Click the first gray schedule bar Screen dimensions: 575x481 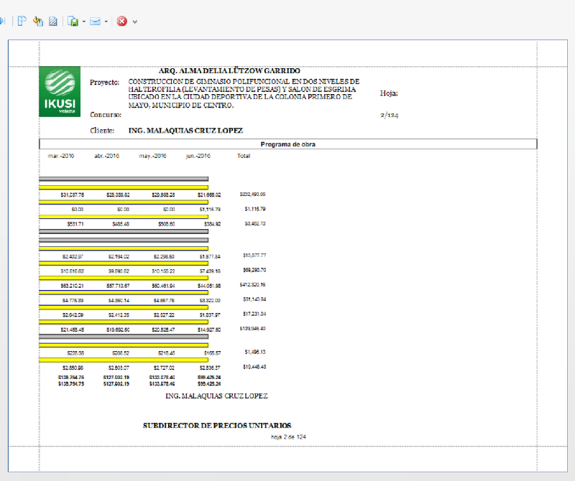tap(124, 179)
